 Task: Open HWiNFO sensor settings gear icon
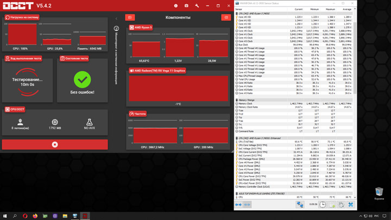[x=341, y=205]
